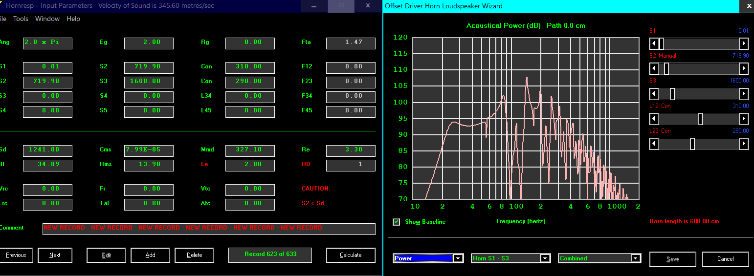The image size is (754, 276).
Task: Click the Add button
Action: click(150, 255)
